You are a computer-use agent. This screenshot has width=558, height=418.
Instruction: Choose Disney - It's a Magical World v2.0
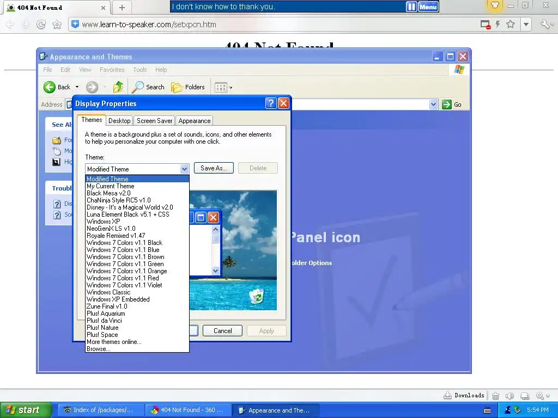coord(137,207)
